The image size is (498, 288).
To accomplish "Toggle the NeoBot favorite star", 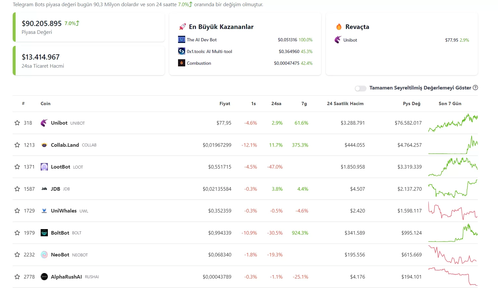I will [x=17, y=254].
